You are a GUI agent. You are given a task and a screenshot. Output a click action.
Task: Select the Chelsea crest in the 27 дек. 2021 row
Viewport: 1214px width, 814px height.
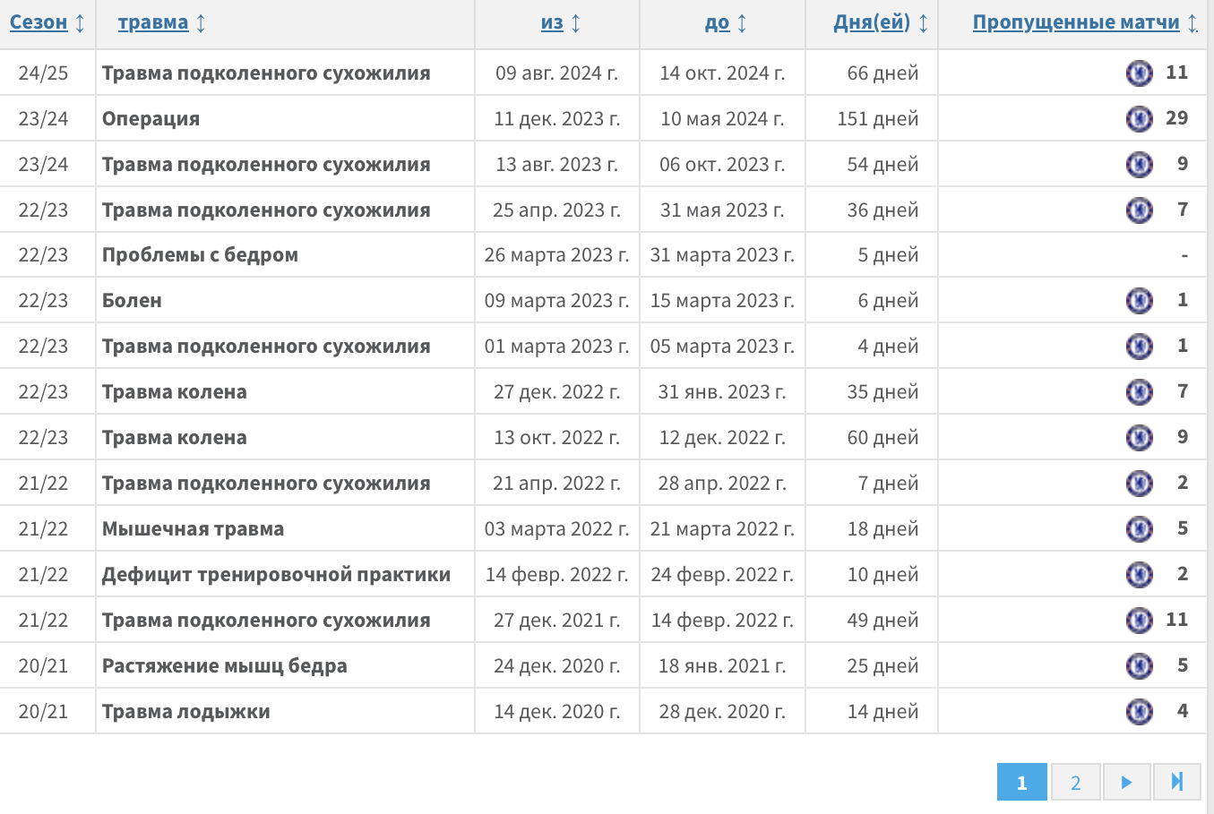pyautogui.click(x=1139, y=620)
